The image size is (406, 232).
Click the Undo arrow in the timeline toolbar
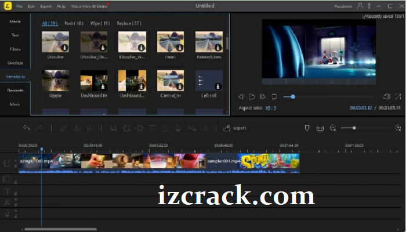27,128
